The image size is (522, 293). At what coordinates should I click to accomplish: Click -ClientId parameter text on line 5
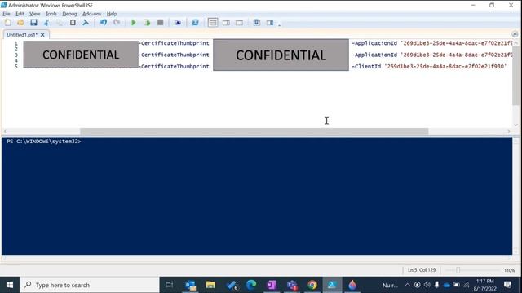click(366, 67)
